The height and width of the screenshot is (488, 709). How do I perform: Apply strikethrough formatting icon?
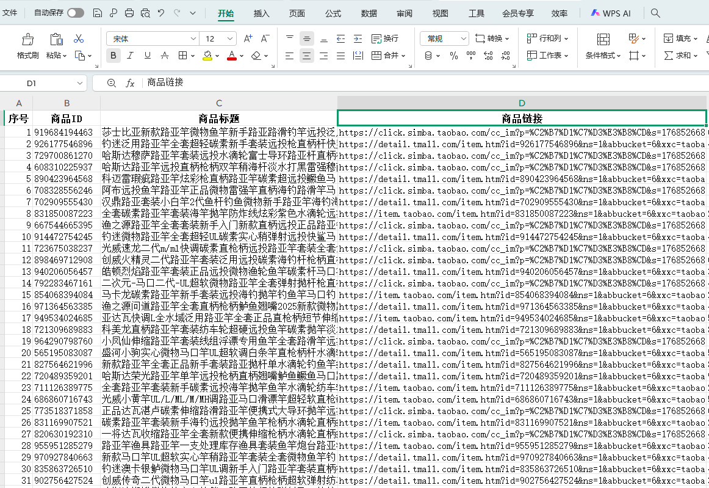click(x=164, y=56)
